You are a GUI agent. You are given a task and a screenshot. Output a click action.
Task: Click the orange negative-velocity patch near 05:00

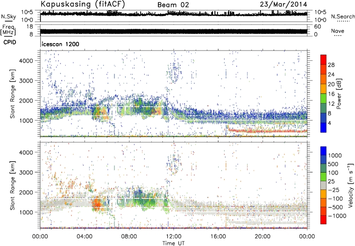97,203
